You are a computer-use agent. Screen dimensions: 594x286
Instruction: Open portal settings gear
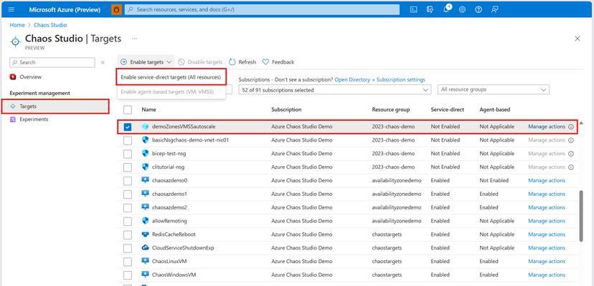462,10
